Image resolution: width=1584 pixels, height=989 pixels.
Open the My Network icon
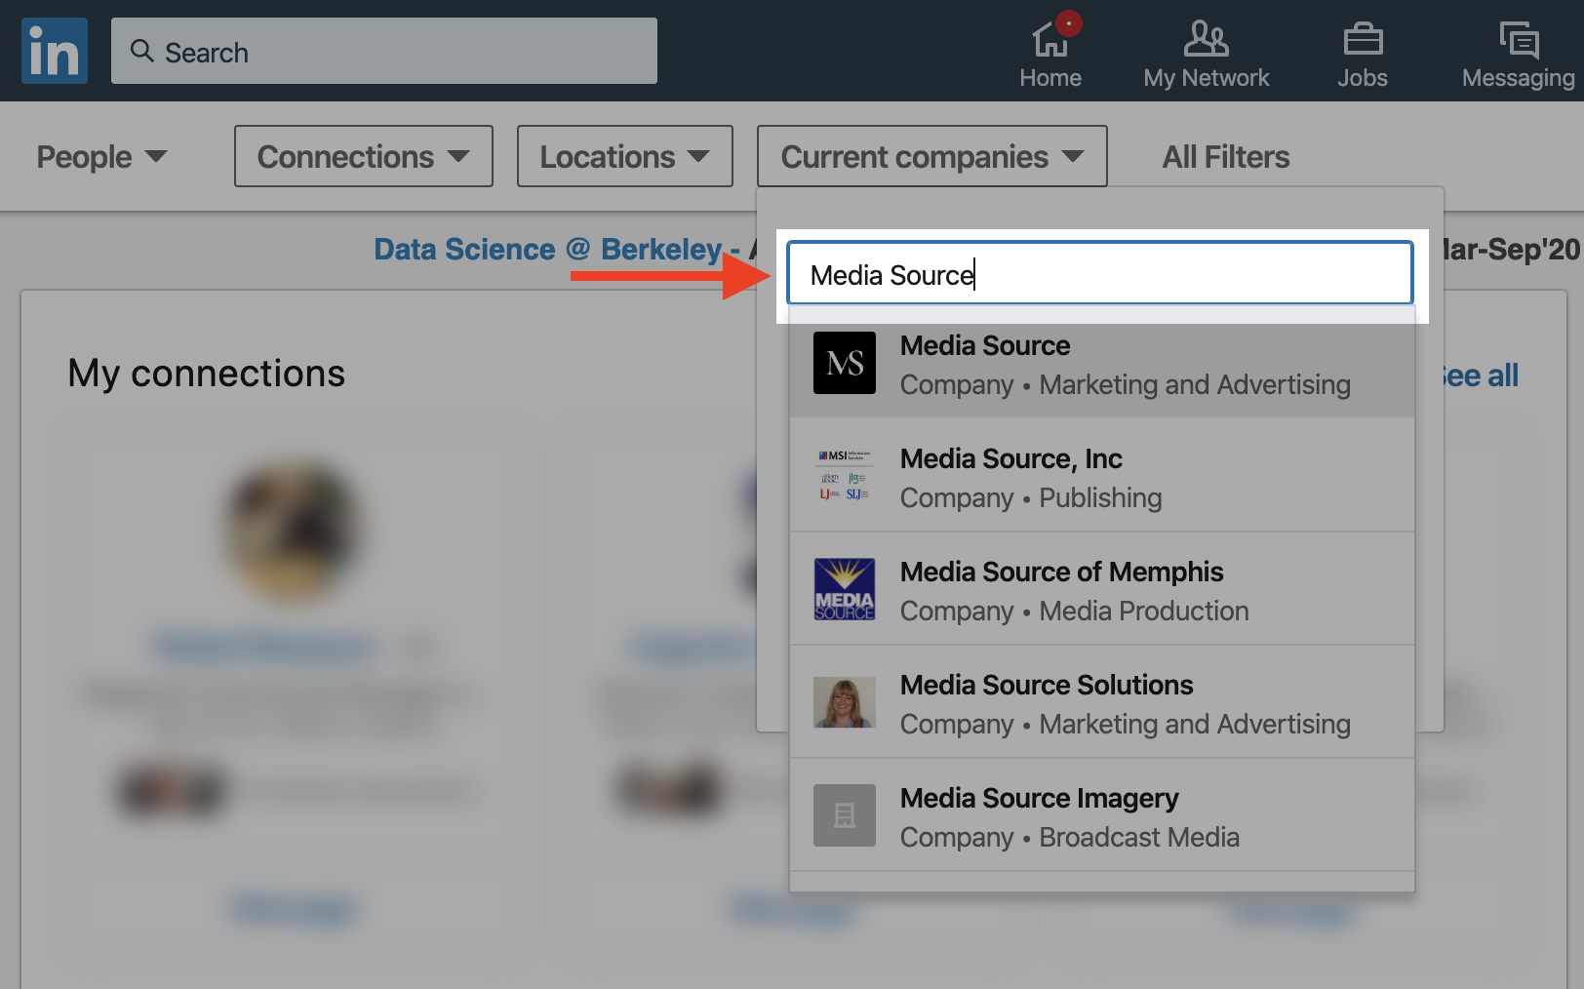pyautogui.click(x=1206, y=41)
